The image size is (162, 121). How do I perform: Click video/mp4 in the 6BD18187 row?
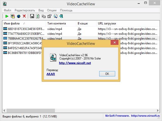click(x=55, y=29)
